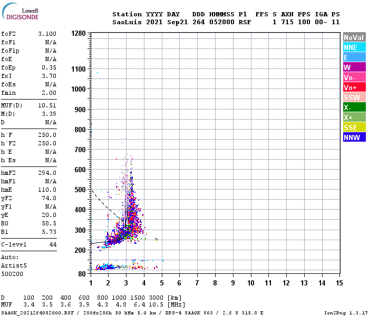Screen dimensions: 369x316
Task: Click the Ion2Png 1.3.17 version text
Action: click(346, 313)
